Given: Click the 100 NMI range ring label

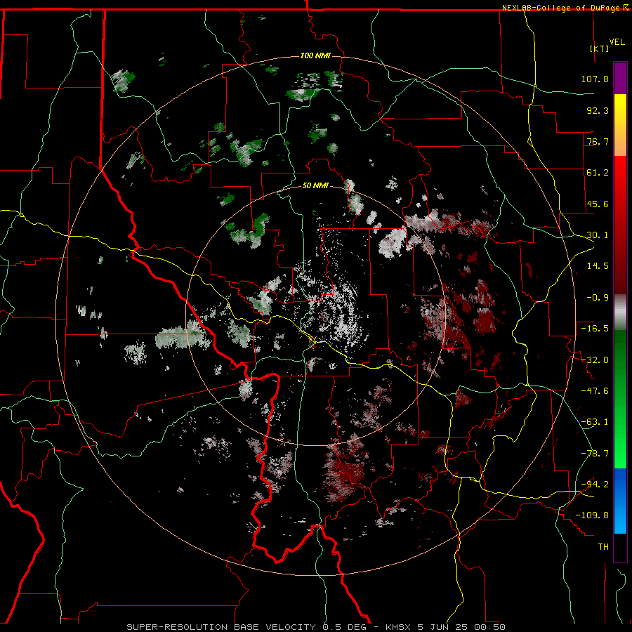Looking at the screenshot, I should pyautogui.click(x=315, y=55).
